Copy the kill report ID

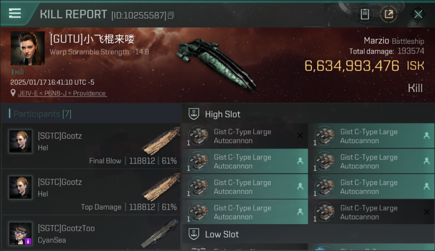171,15
